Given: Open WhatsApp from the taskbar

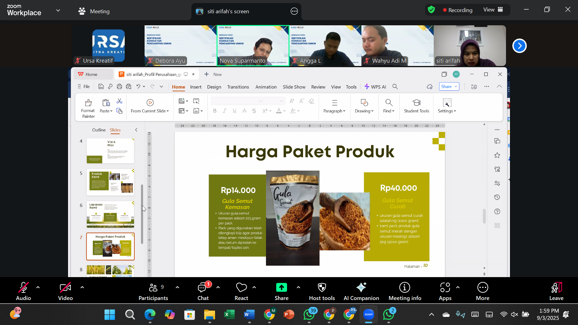Looking at the screenshot, I should (309, 315).
